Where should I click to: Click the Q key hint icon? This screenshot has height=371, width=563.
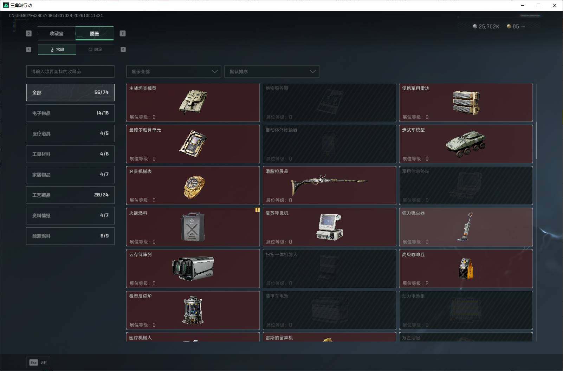[x=29, y=33]
